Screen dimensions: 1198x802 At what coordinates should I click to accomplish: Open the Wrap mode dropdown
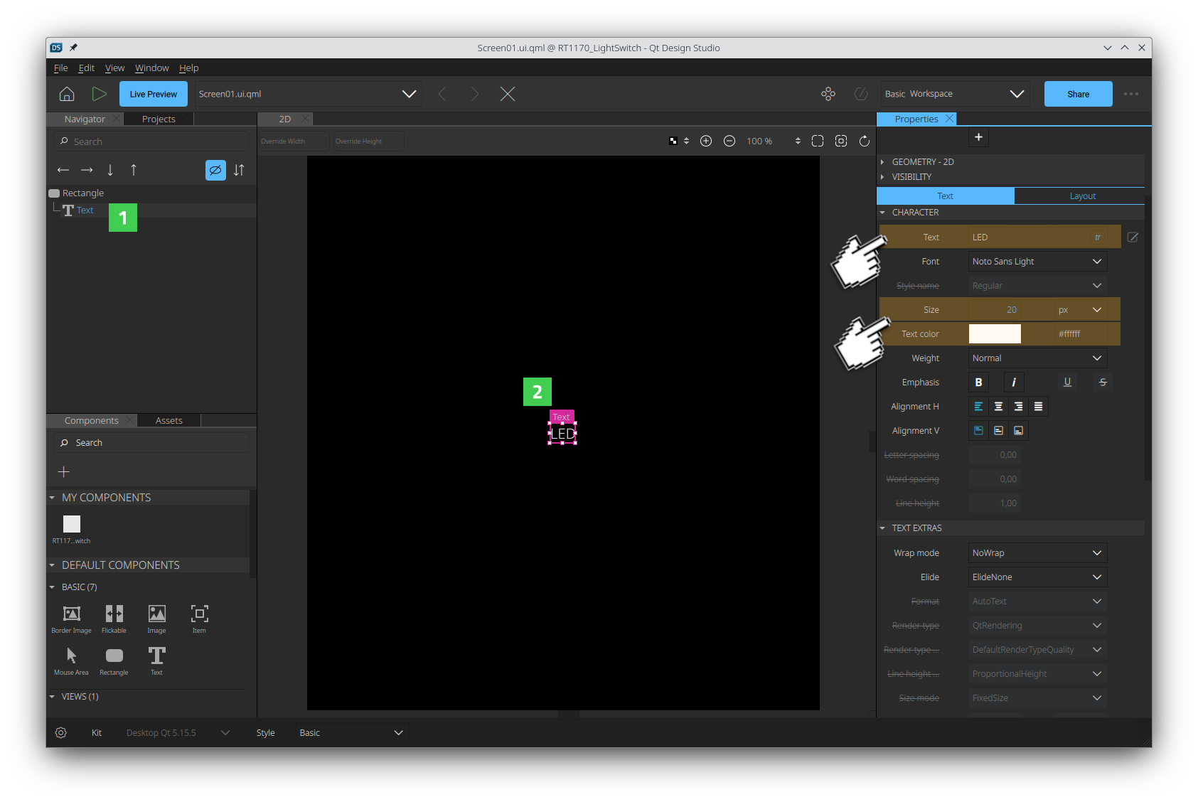click(1037, 553)
